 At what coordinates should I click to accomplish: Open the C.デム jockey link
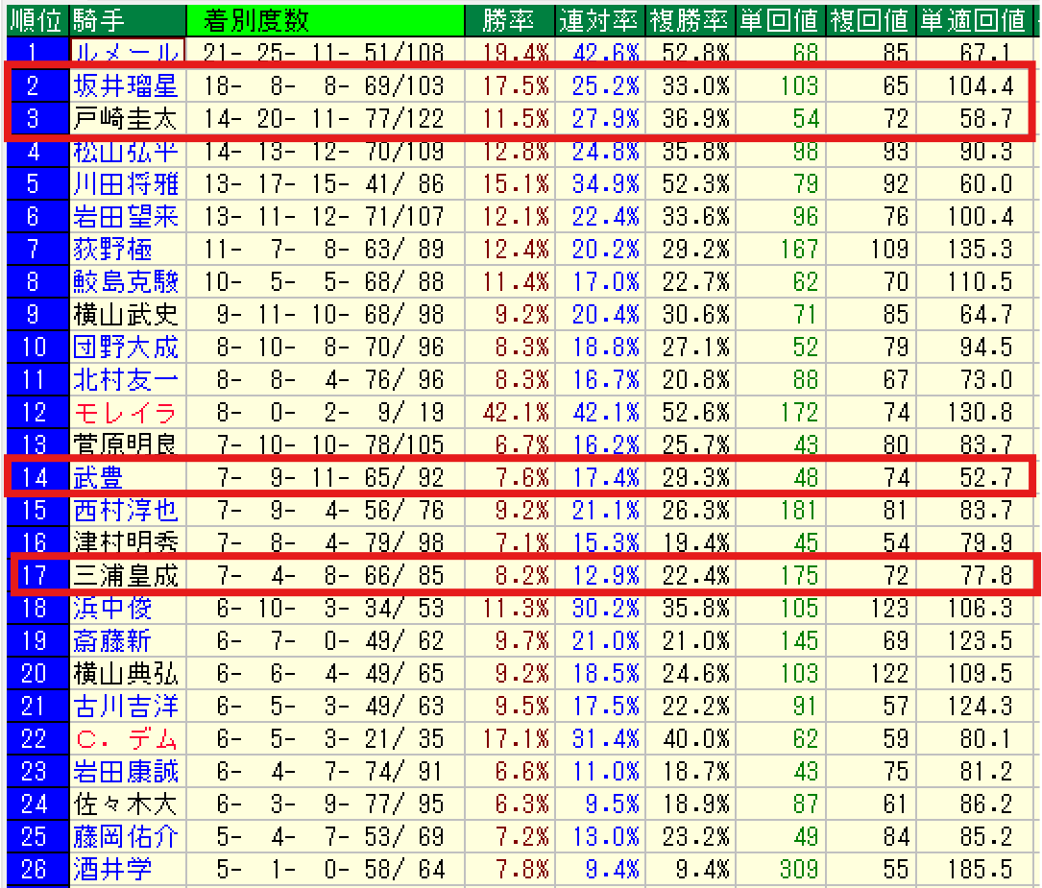coord(125,739)
